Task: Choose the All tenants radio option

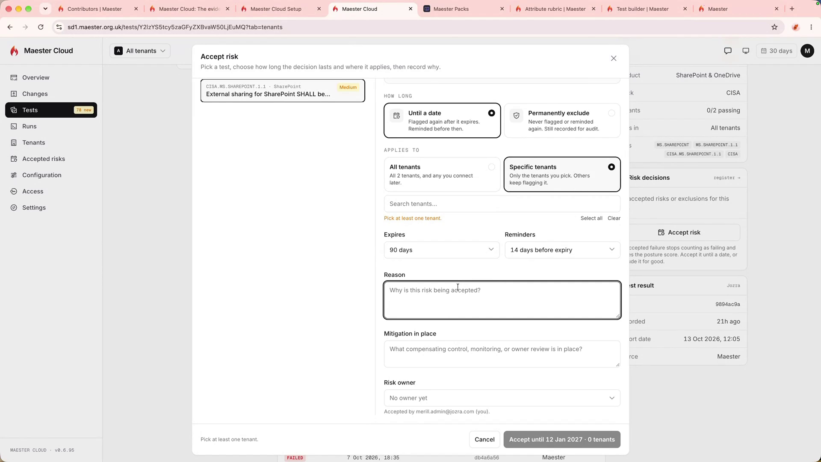Action: point(491,167)
